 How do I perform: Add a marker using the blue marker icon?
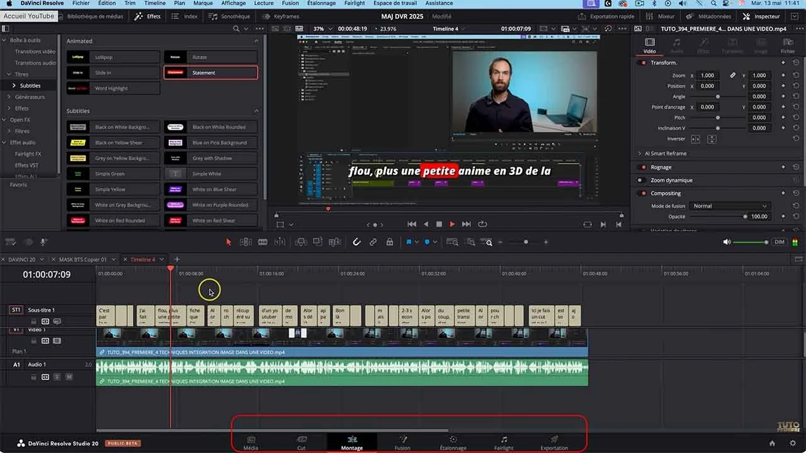pos(427,242)
